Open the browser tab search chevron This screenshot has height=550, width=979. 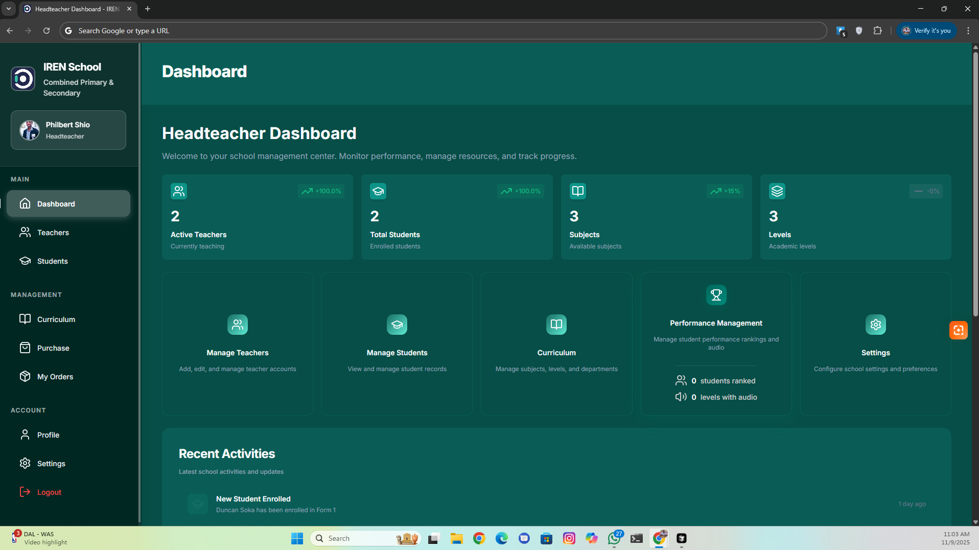(8, 9)
